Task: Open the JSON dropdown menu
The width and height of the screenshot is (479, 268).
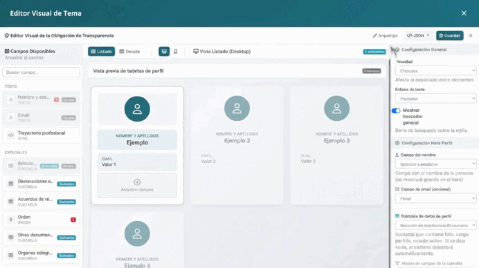Action: coord(418,36)
